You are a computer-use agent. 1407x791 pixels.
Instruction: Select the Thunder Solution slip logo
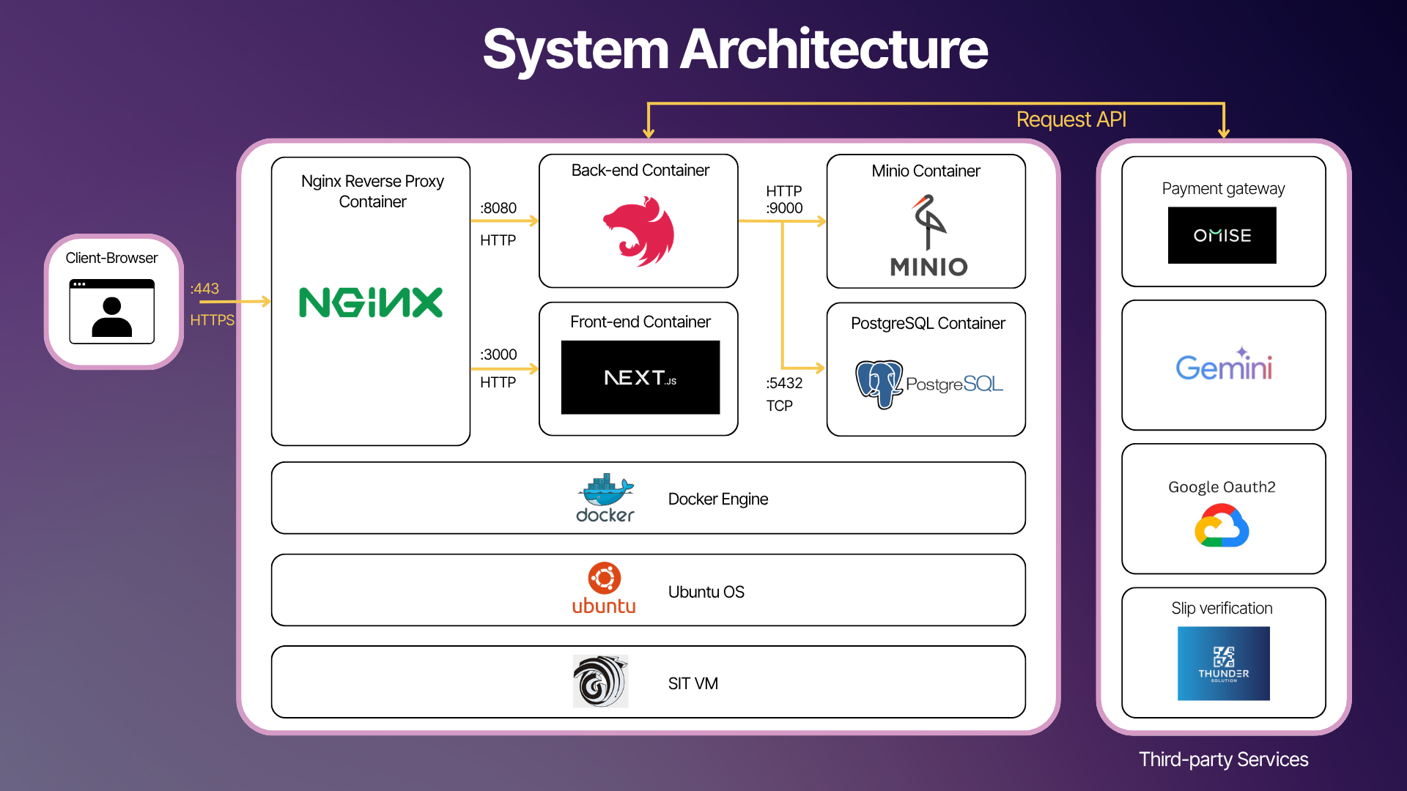[1223, 664]
